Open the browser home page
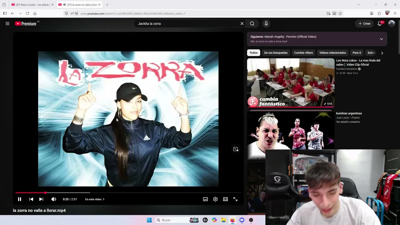 [35, 13]
